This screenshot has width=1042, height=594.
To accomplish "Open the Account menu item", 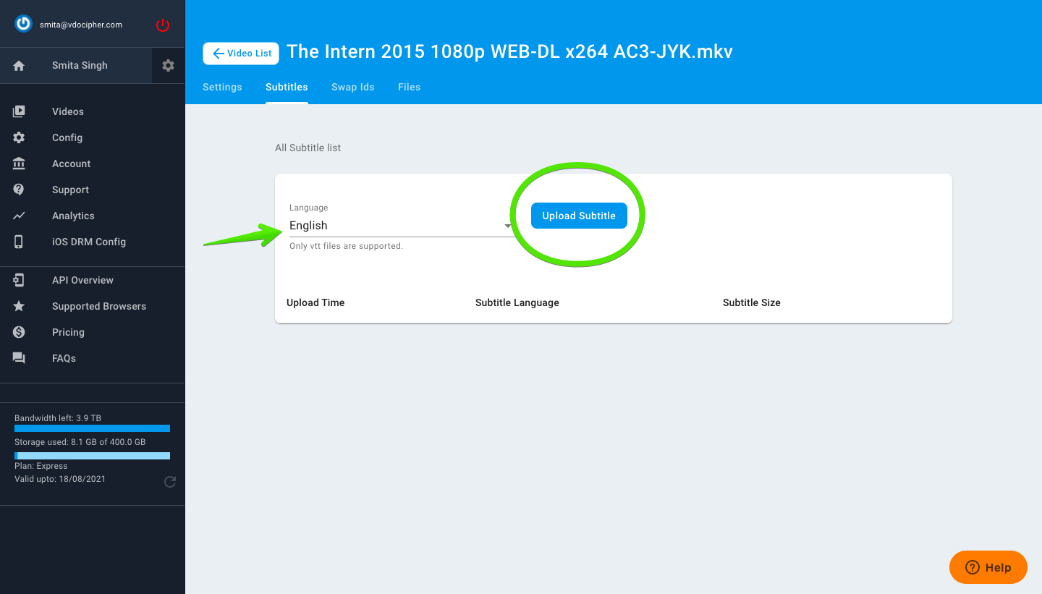I will [72, 164].
